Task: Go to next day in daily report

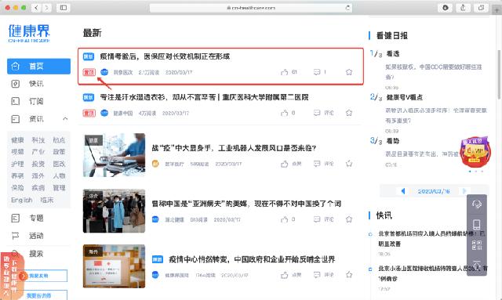Action: tap(464, 191)
